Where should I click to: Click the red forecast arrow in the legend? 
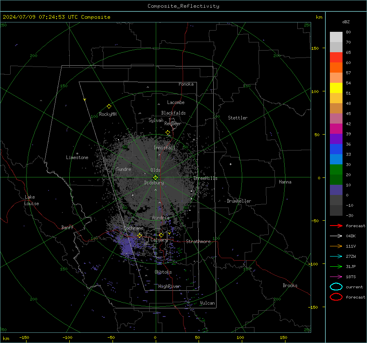[336, 226]
